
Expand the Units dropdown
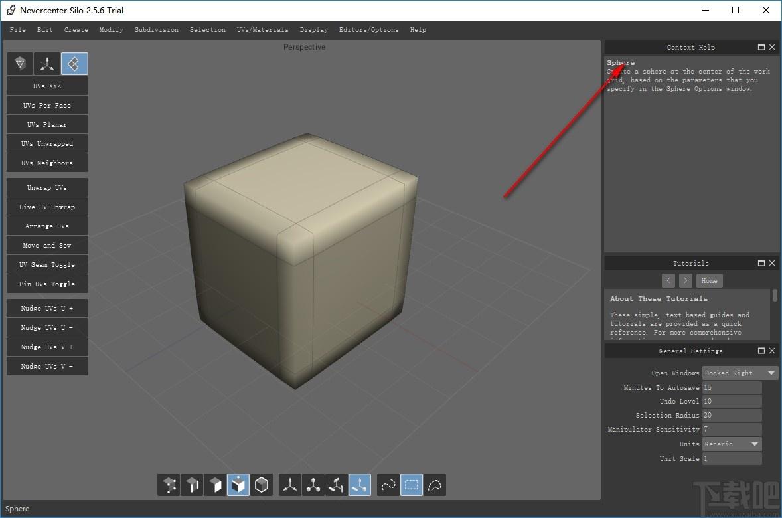[732, 444]
